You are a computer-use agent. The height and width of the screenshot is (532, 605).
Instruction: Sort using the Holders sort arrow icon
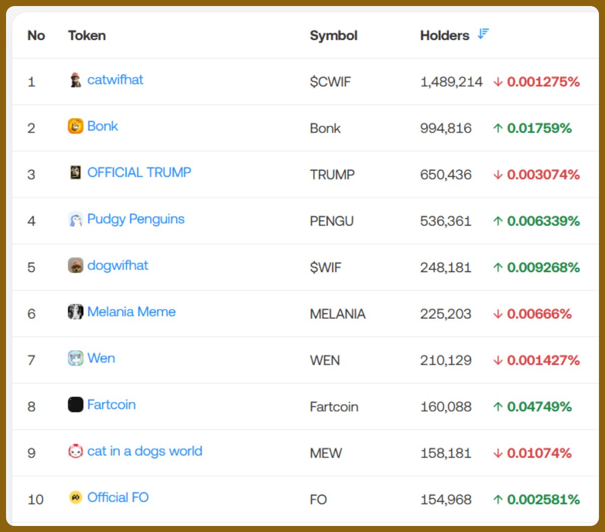pos(483,34)
